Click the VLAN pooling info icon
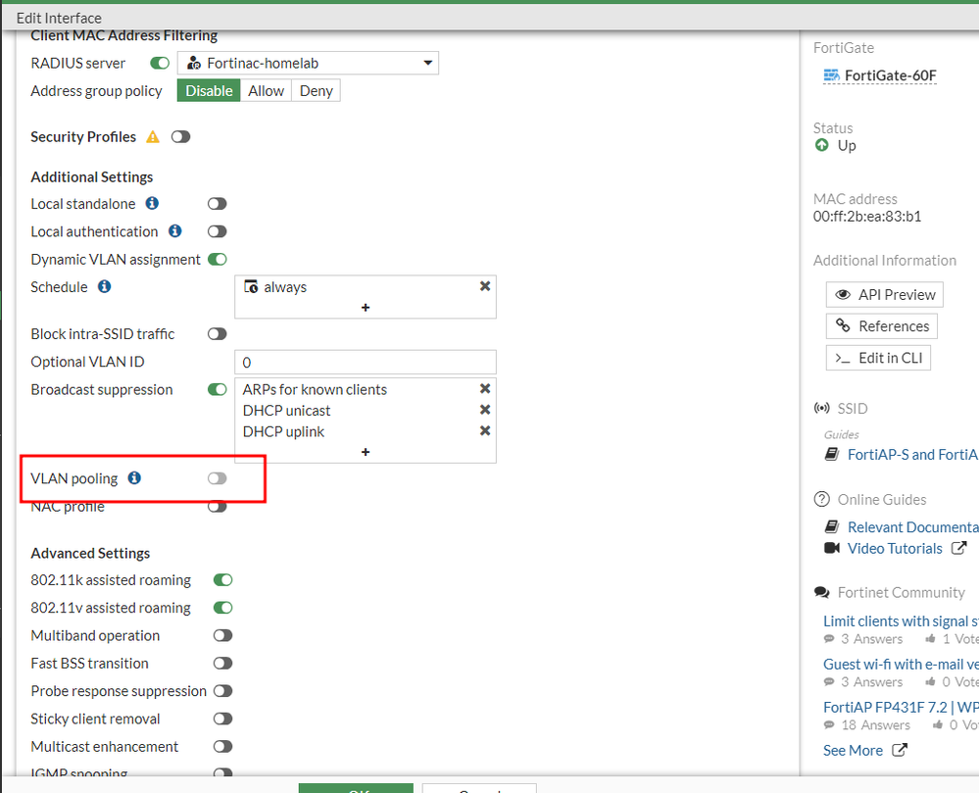Image resolution: width=979 pixels, height=793 pixels. [x=134, y=477]
